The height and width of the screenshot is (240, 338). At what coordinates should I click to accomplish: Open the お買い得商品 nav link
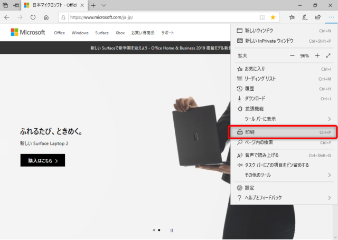(x=143, y=33)
